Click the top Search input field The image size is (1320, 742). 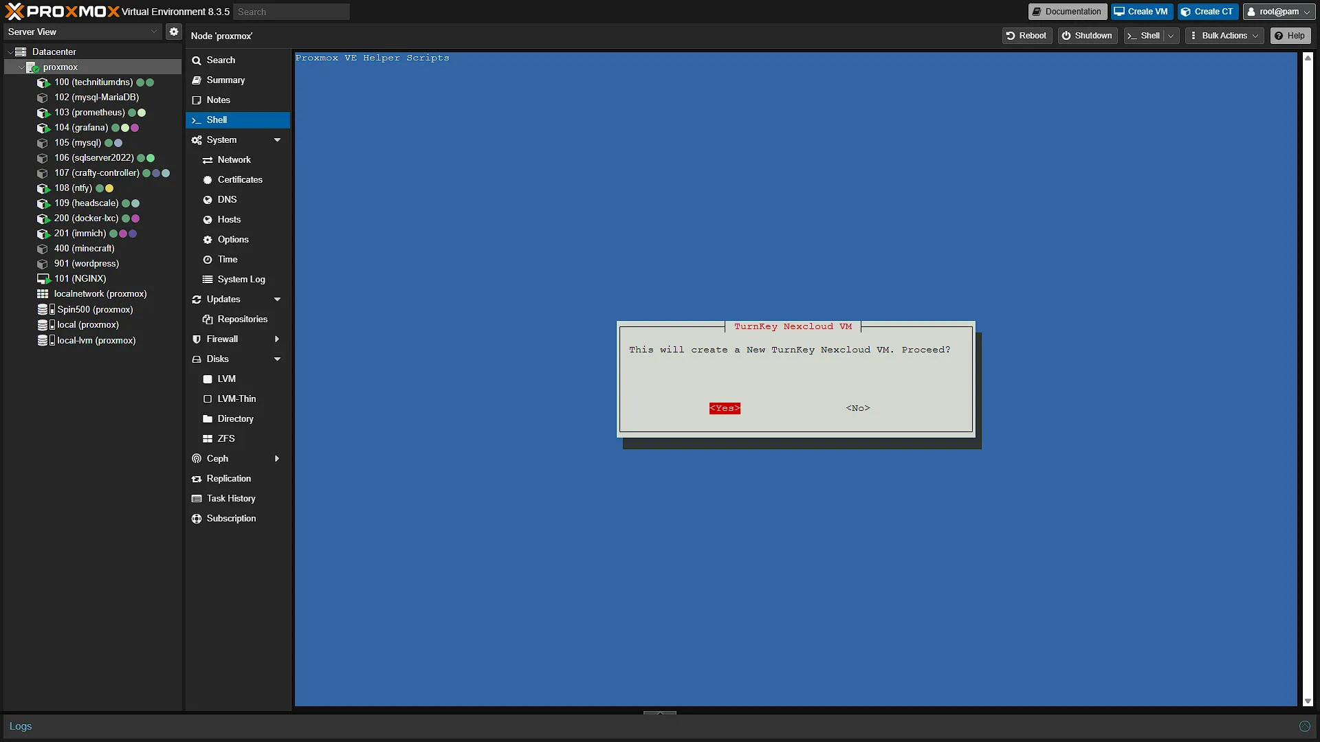click(x=291, y=12)
